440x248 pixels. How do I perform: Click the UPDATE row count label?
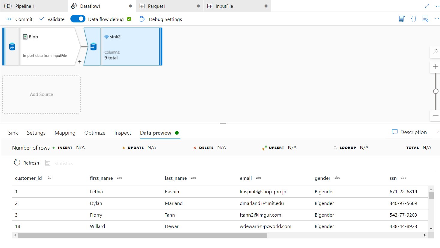(x=135, y=148)
